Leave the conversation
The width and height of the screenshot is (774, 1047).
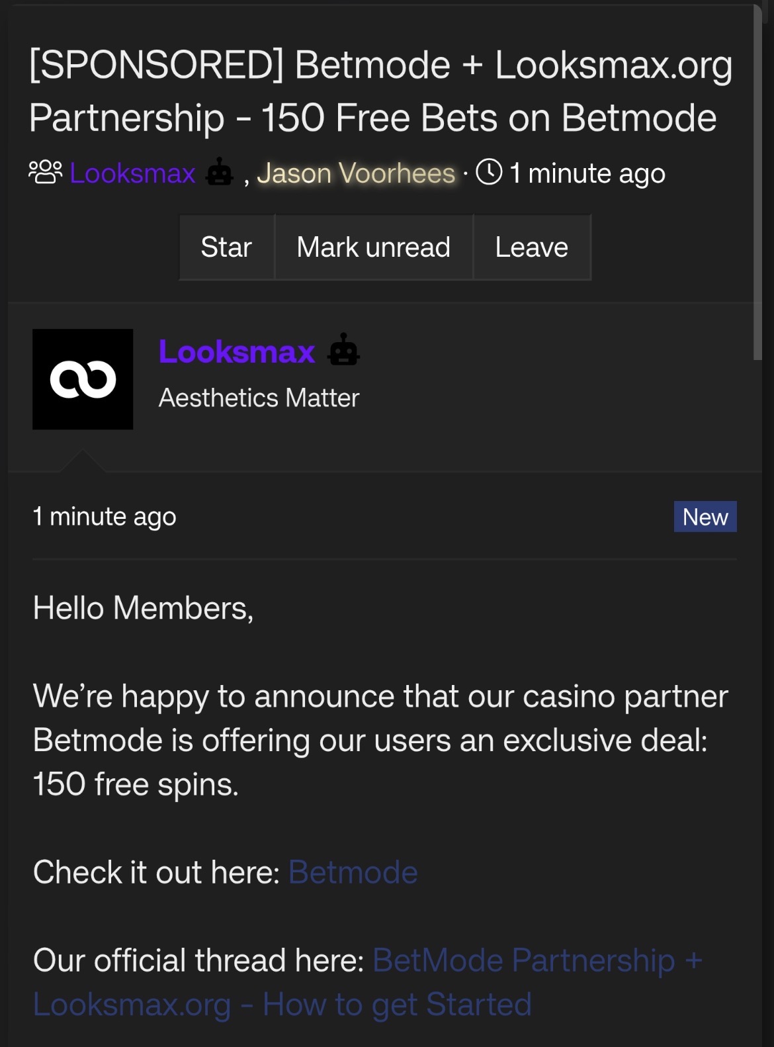[x=531, y=248]
